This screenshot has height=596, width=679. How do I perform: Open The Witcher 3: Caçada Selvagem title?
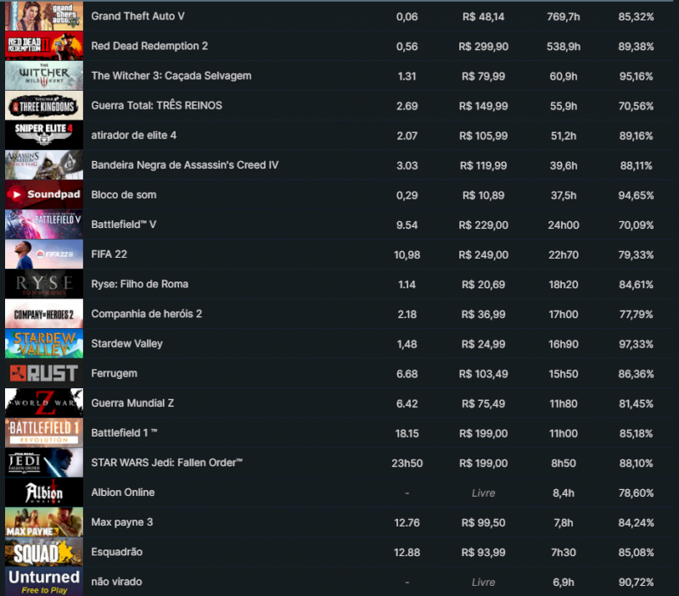coord(171,75)
